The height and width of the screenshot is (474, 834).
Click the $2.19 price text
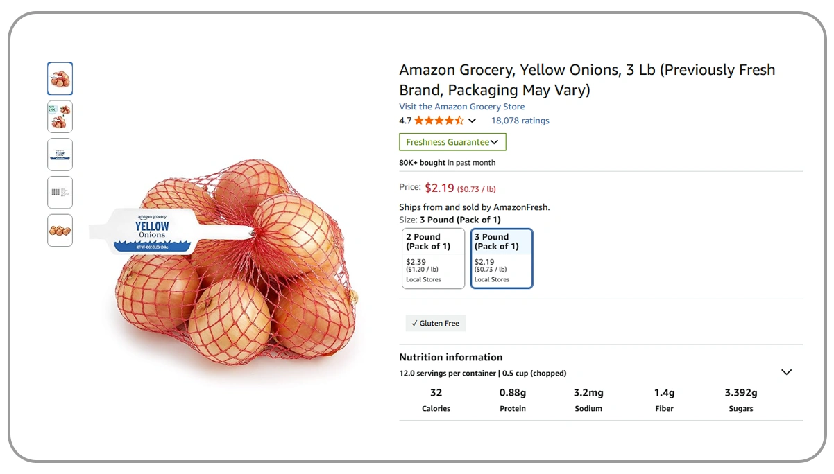click(x=439, y=187)
